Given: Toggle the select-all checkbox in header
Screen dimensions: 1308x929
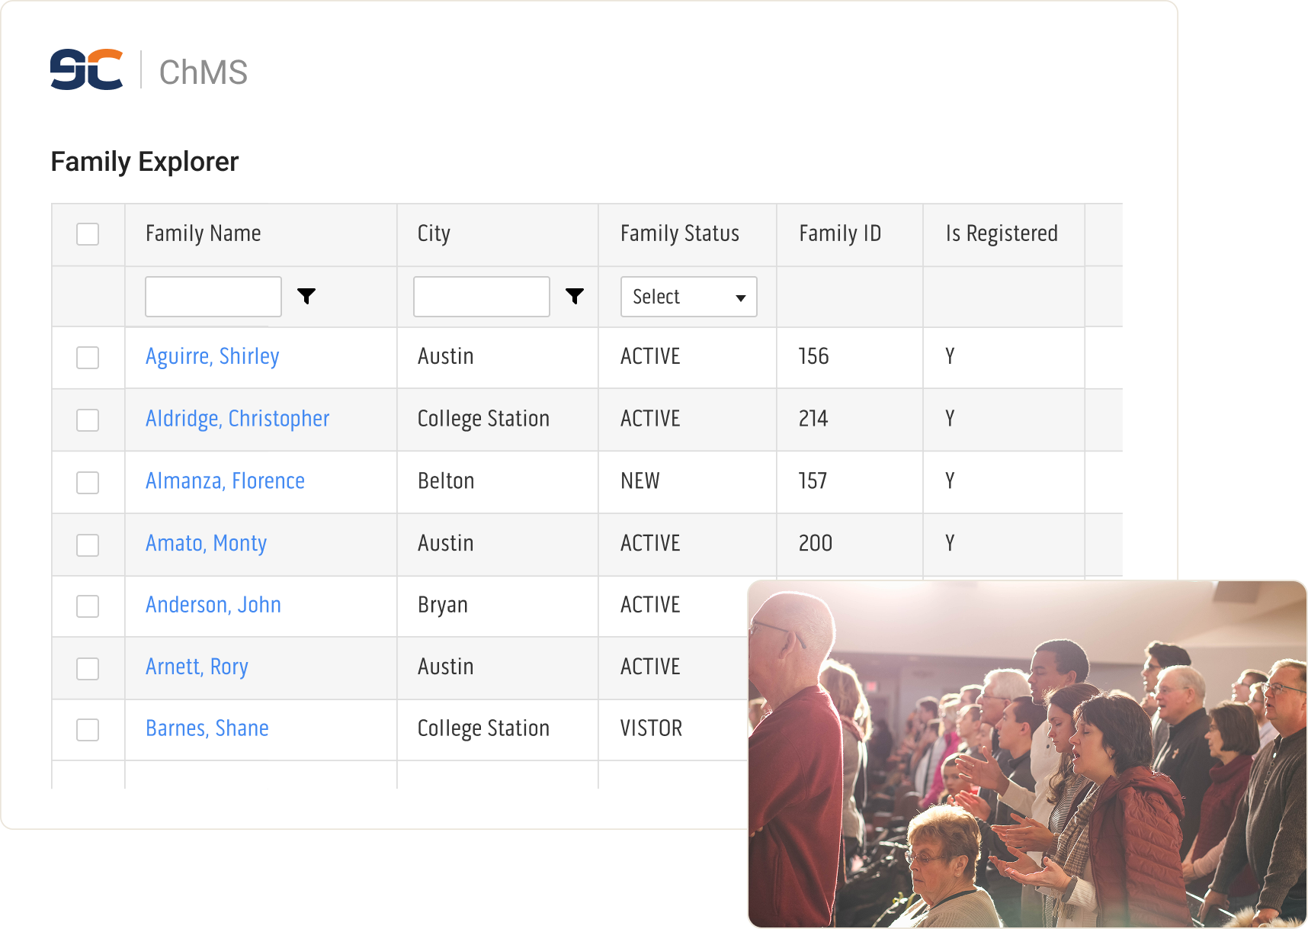Looking at the screenshot, I should coord(88,234).
